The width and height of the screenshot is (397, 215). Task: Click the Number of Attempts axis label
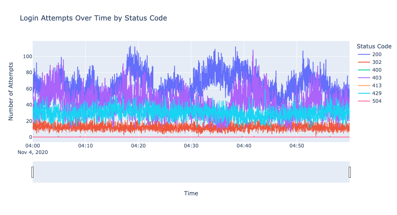pos(11,91)
